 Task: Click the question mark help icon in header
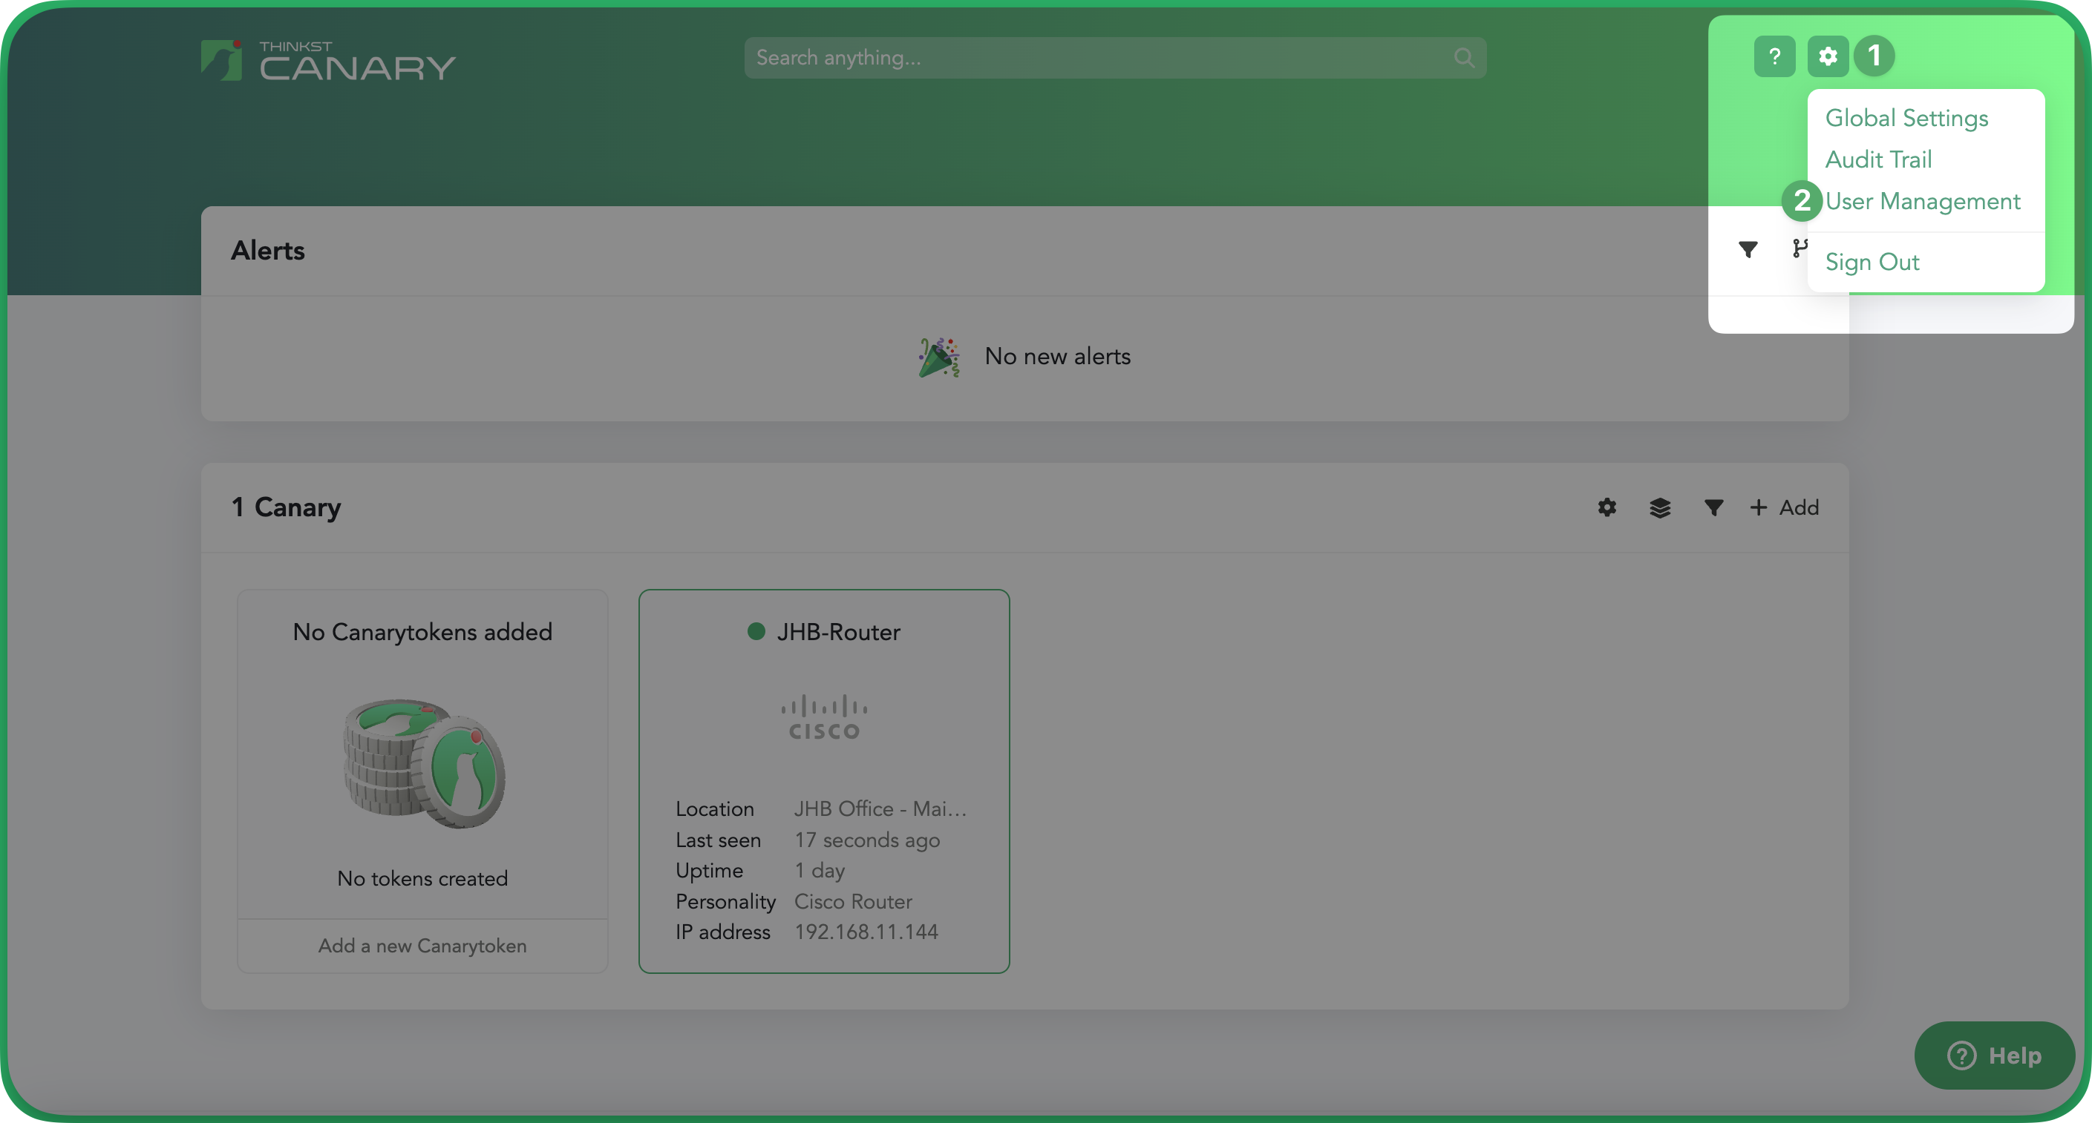pos(1774,57)
